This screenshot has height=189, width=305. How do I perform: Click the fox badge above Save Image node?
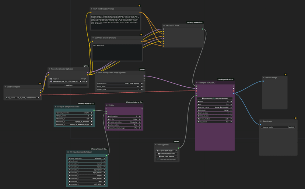295,118
